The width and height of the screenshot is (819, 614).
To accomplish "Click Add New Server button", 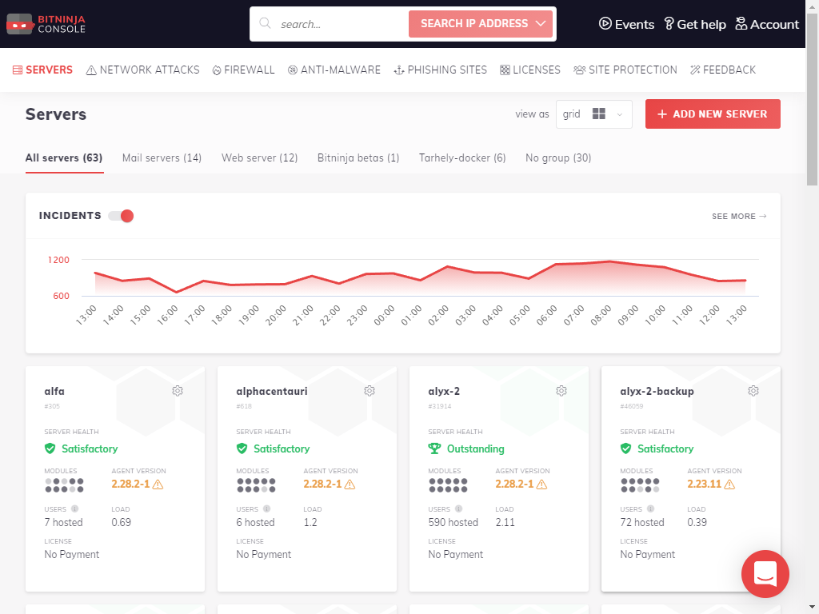I will [712, 114].
